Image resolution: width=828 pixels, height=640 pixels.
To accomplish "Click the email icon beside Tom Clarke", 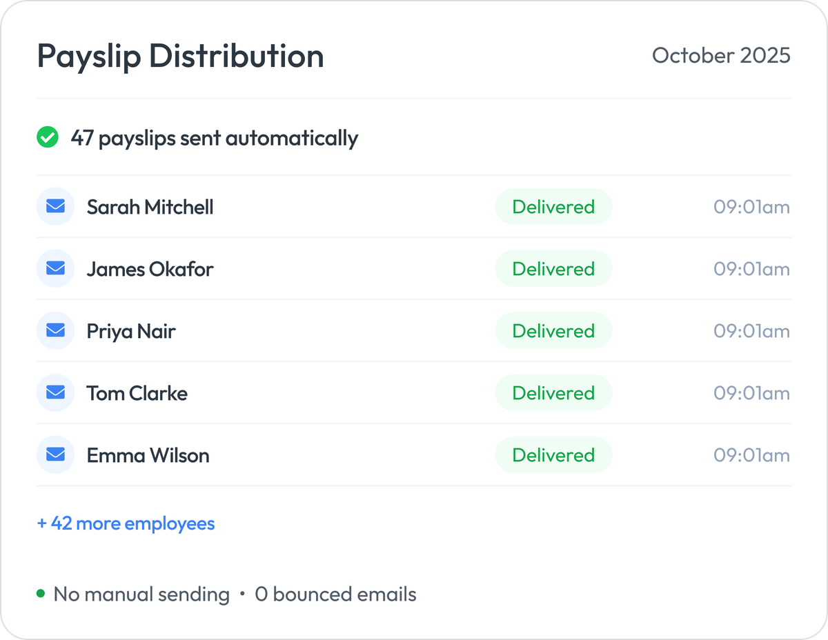I will 55,392.
